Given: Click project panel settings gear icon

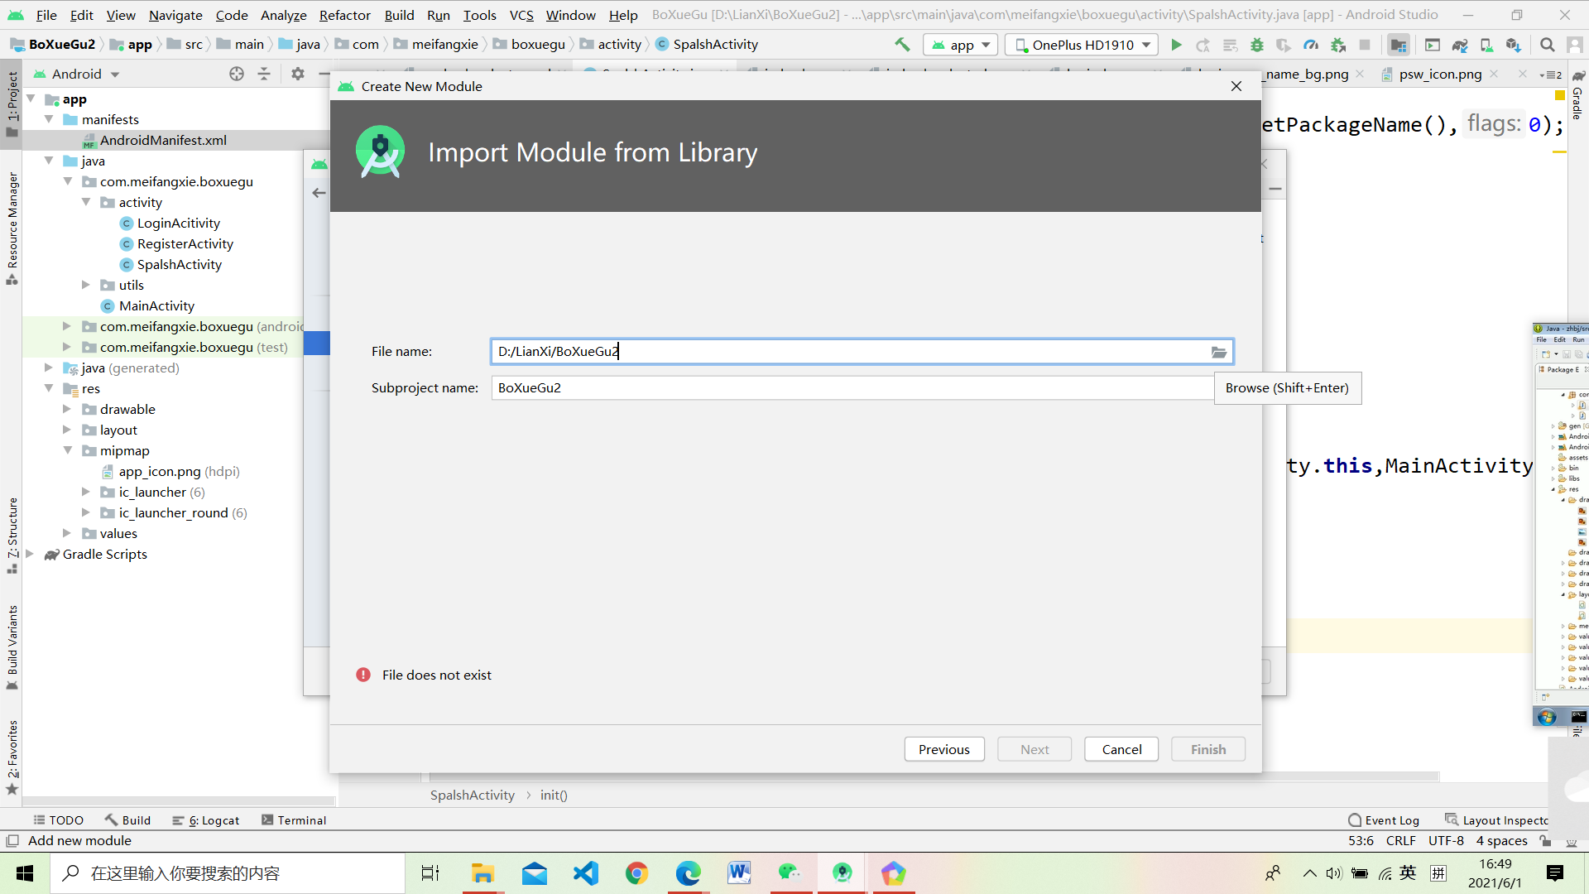Looking at the screenshot, I should coord(298,74).
